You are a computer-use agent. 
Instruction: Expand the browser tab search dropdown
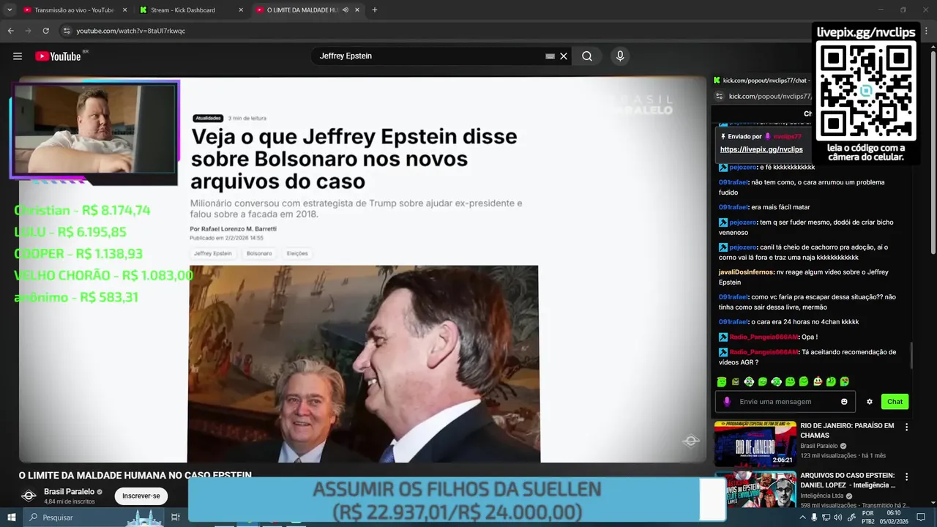point(10,10)
